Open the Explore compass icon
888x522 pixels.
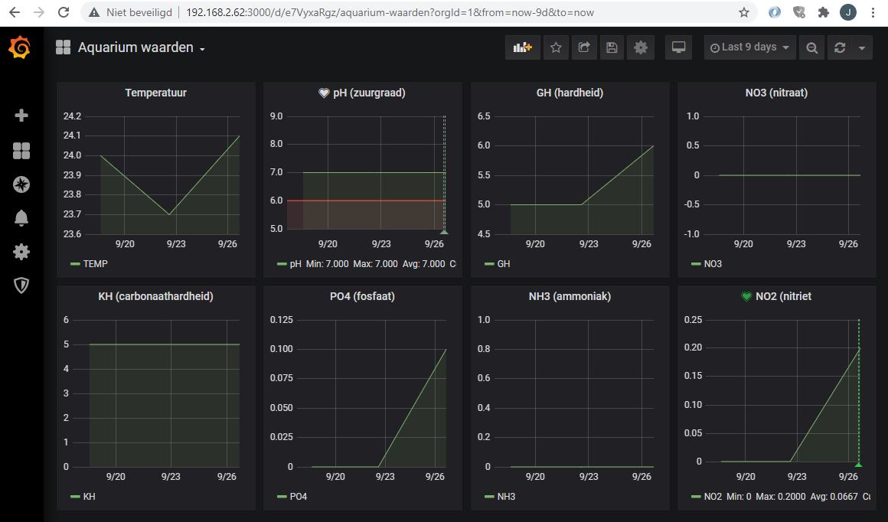[21, 184]
